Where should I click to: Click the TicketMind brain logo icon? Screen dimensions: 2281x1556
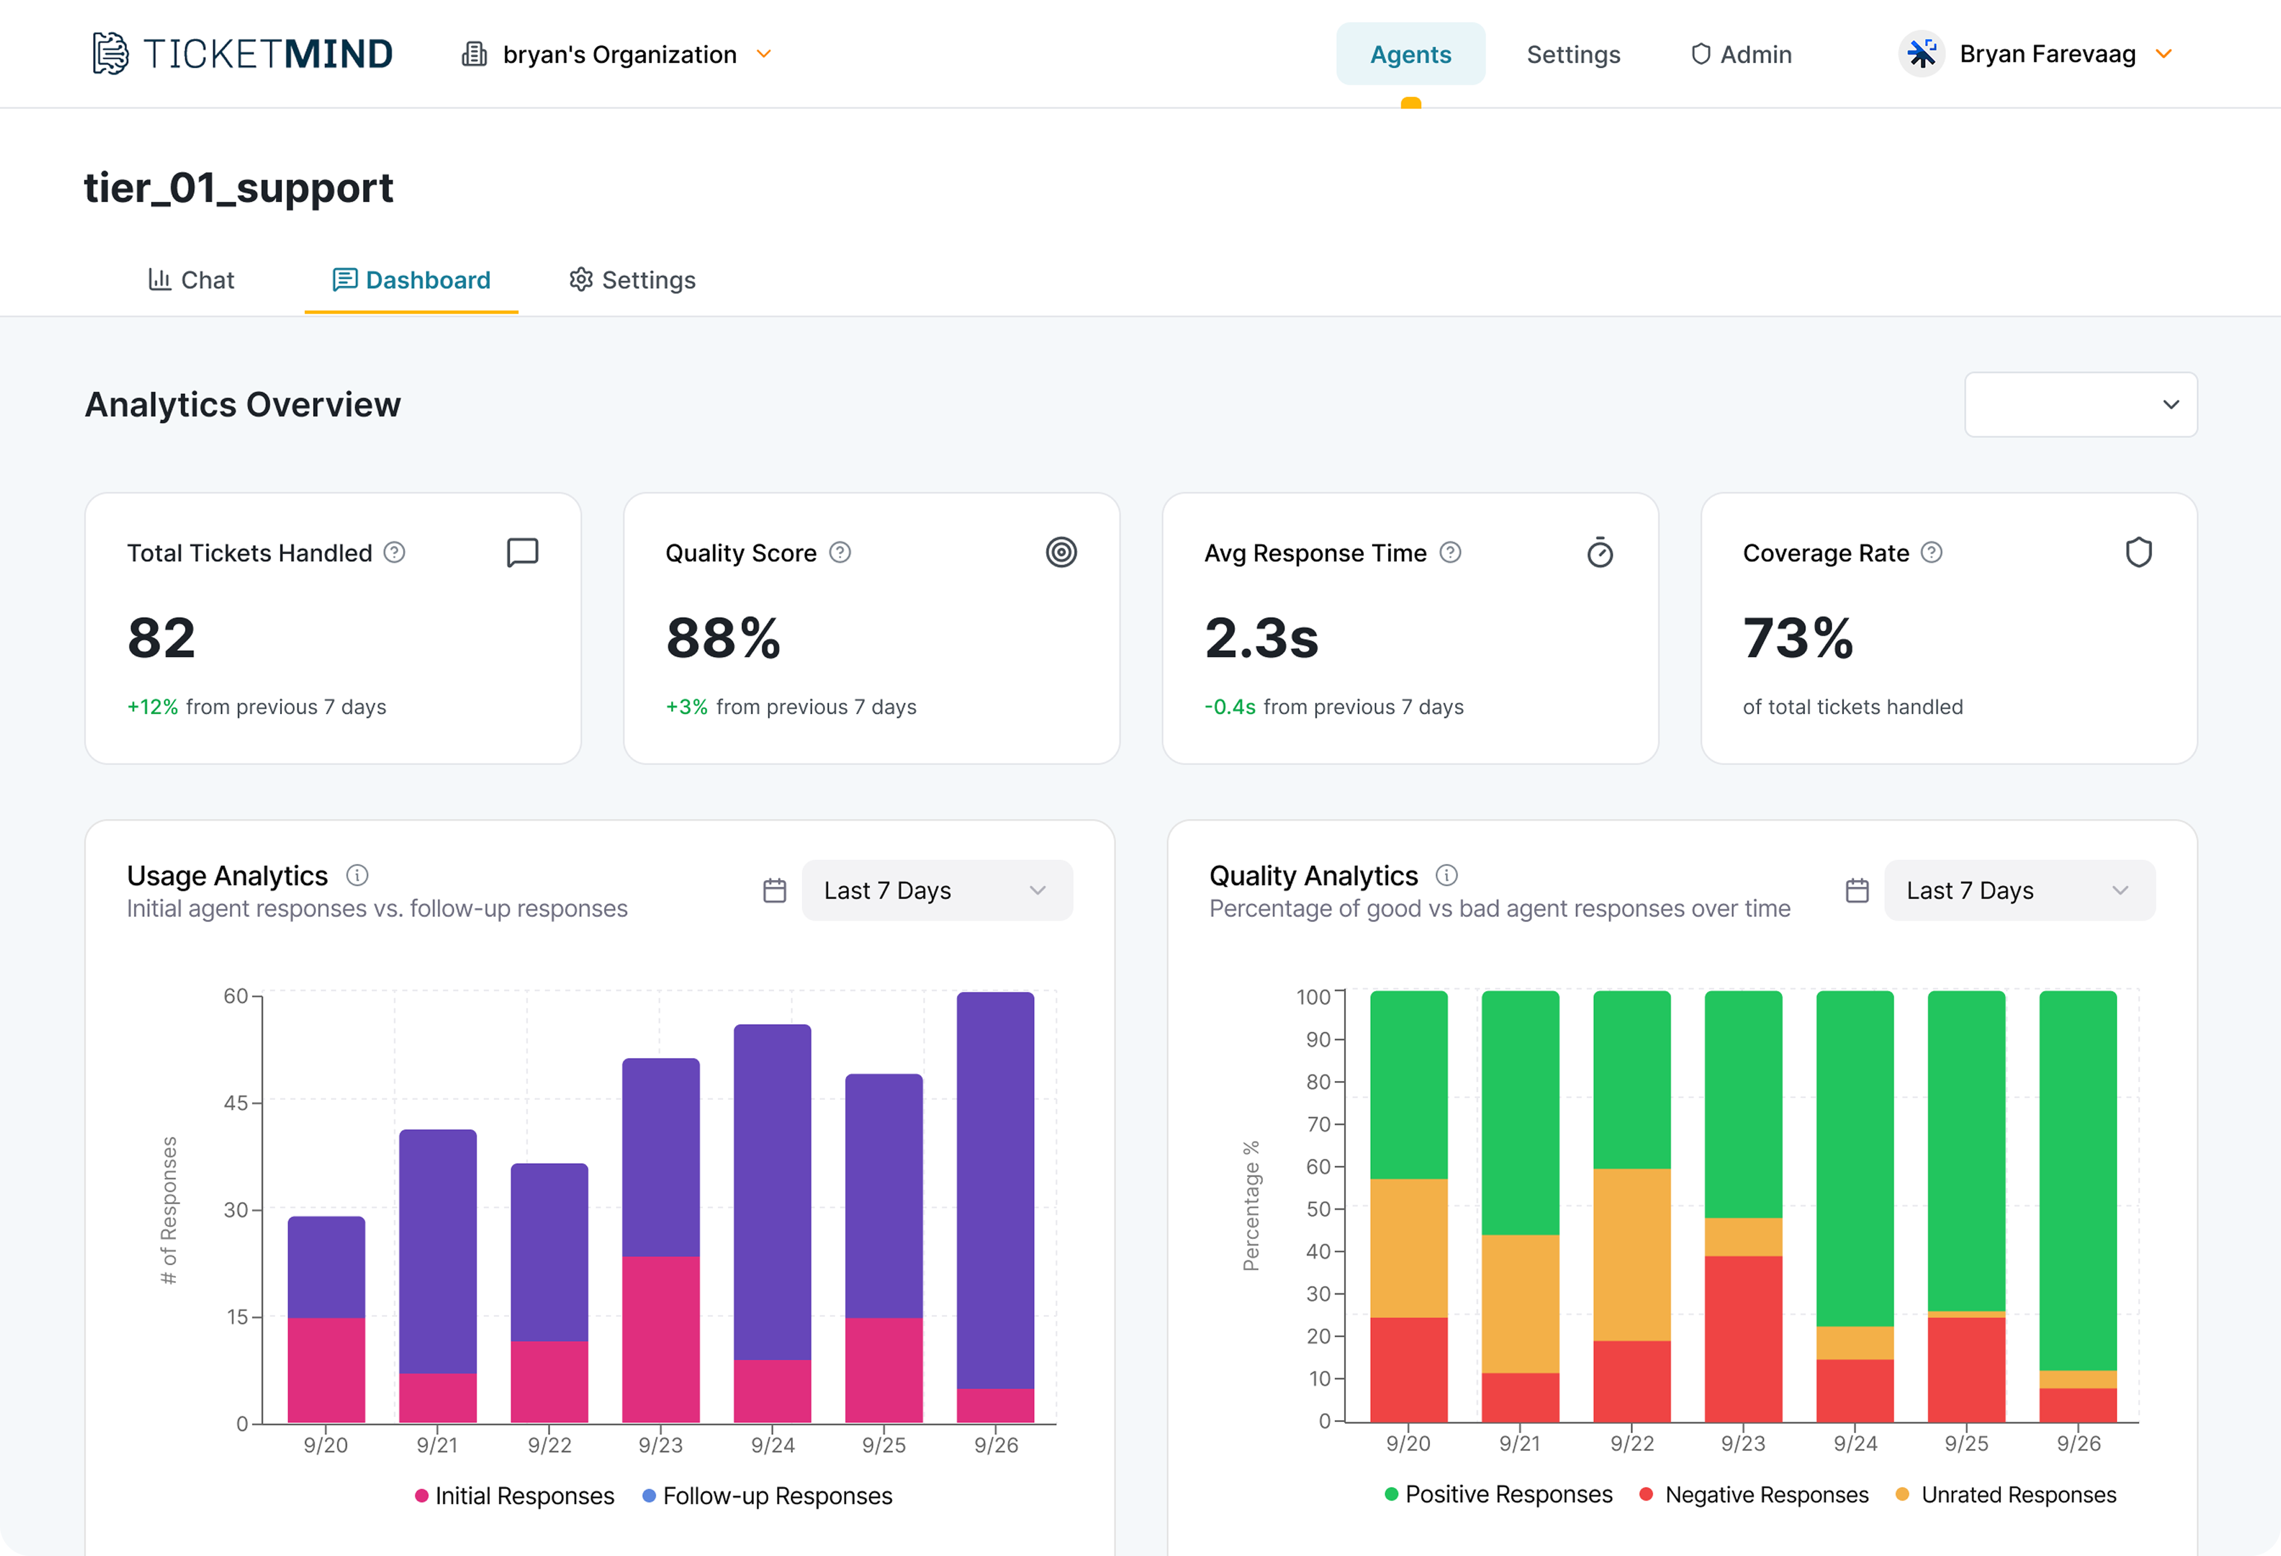(x=110, y=54)
